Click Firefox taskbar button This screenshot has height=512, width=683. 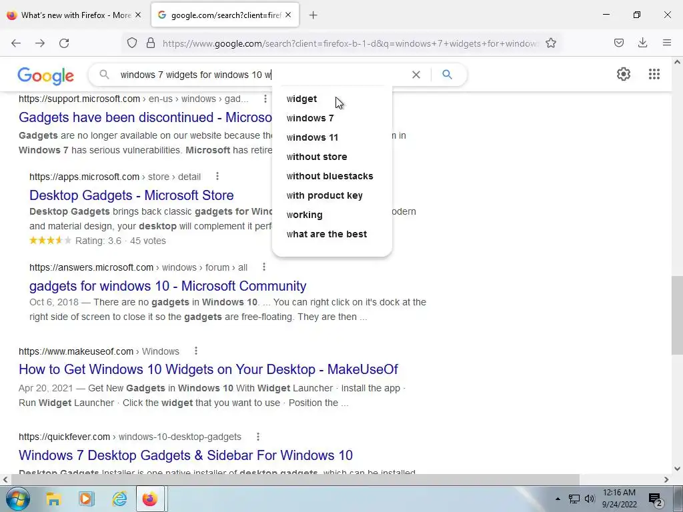(x=150, y=499)
